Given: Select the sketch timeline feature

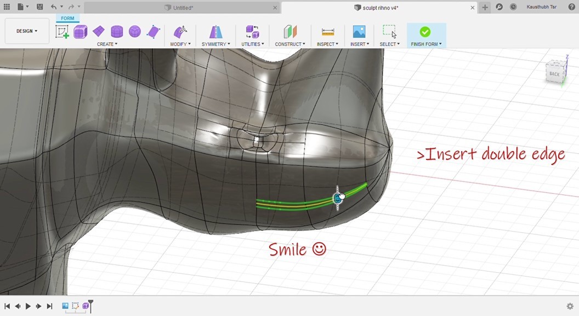Looking at the screenshot, I should (x=75, y=306).
